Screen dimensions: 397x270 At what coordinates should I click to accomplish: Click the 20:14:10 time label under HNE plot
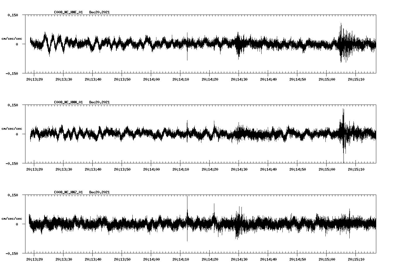(x=181, y=79)
